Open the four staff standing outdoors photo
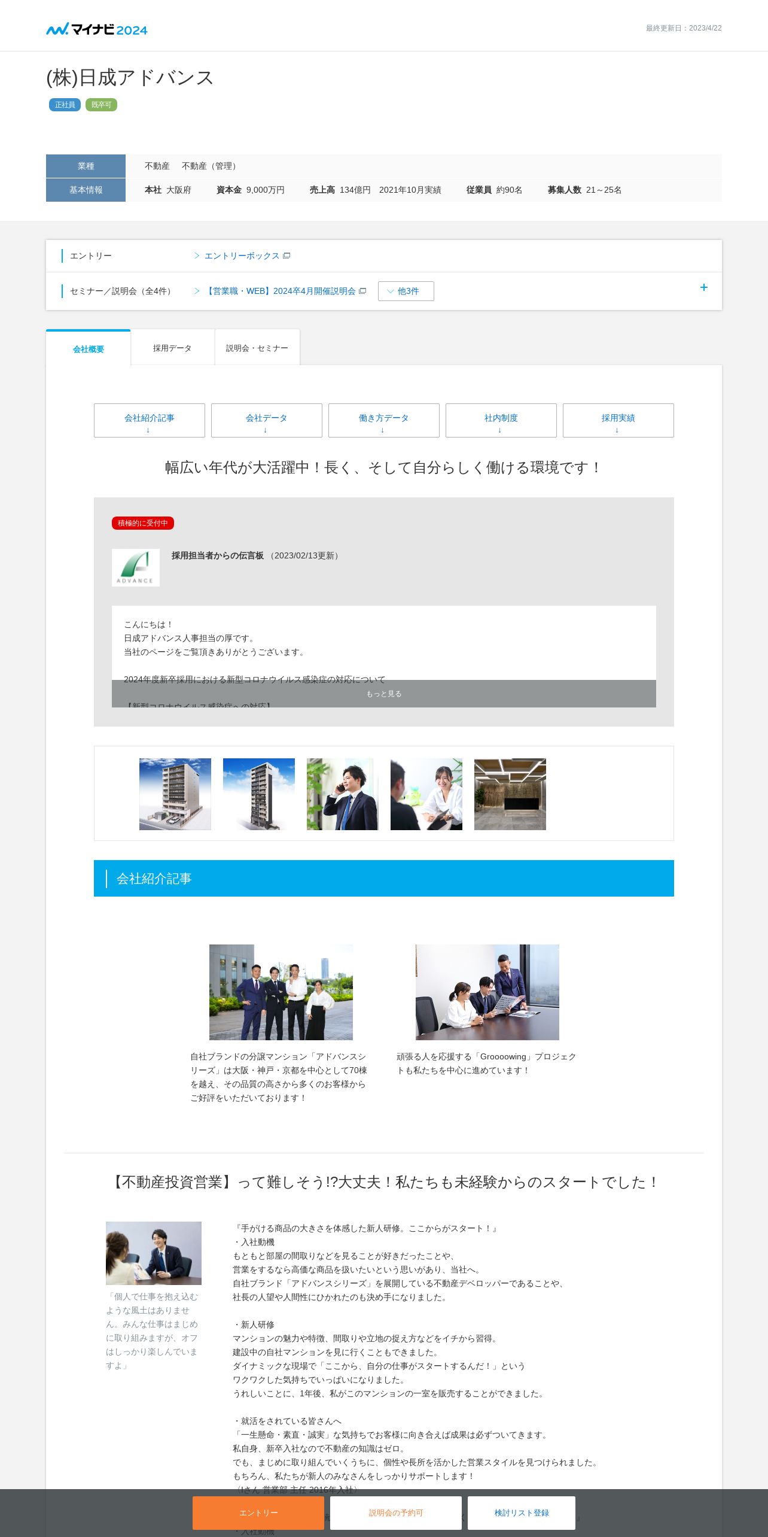 pyautogui.click(x=281, y=992)
